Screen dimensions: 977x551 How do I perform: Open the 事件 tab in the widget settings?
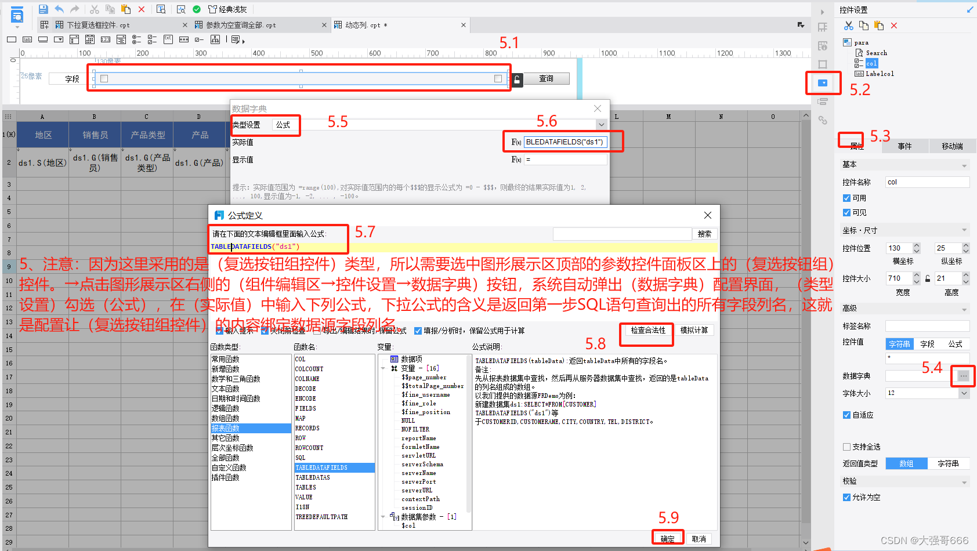904,146
